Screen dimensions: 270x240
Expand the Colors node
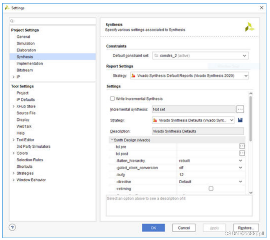coord(13,153)
